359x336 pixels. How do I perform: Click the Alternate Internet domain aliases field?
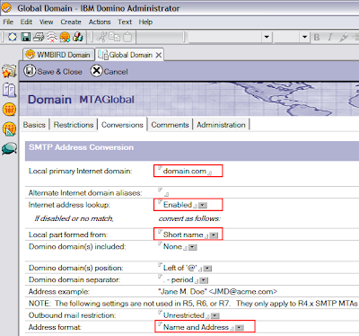point(164,193)
